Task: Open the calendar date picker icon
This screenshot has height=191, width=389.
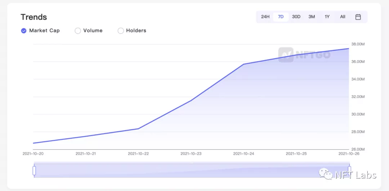Action: 358,17
